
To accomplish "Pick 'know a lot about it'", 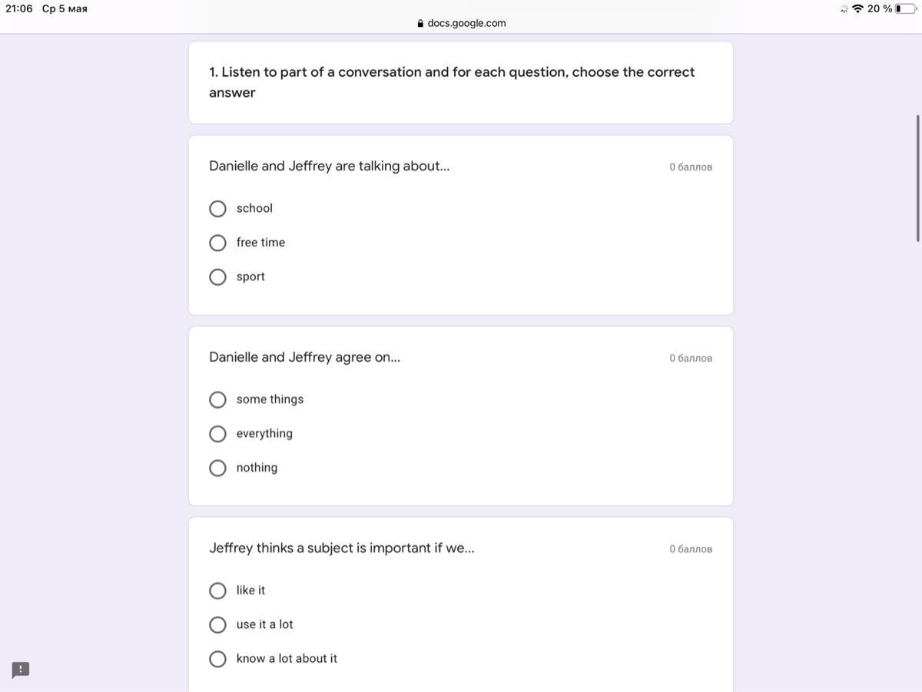I will click(218, 659).
